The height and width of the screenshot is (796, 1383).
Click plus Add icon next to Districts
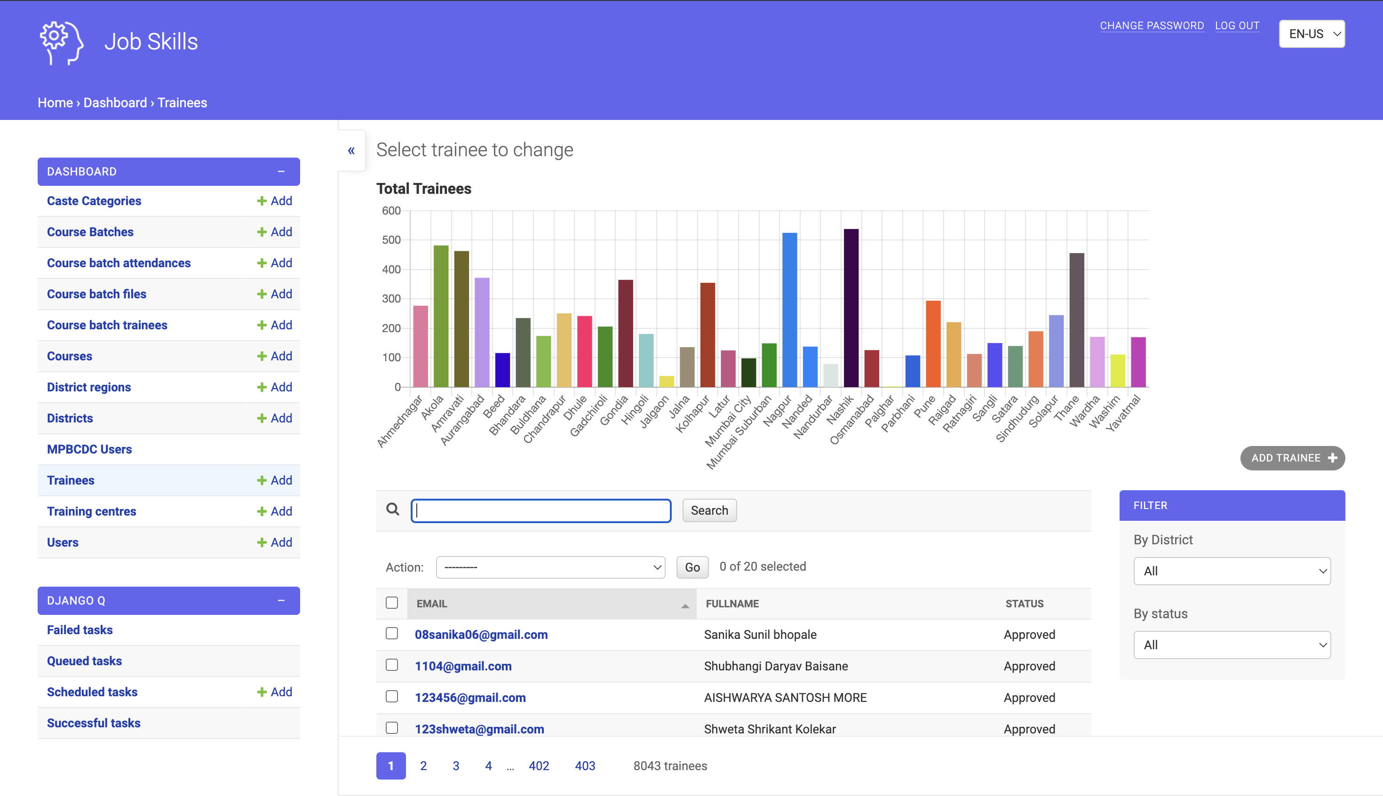(262, 418)
